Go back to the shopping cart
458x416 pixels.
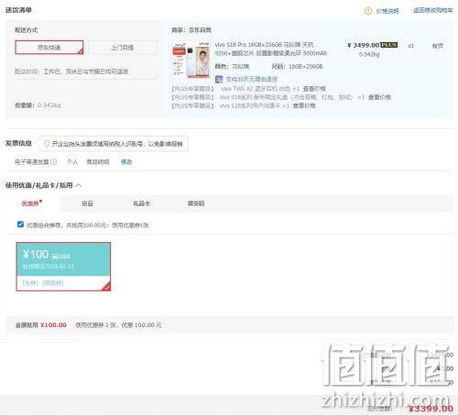432,10
